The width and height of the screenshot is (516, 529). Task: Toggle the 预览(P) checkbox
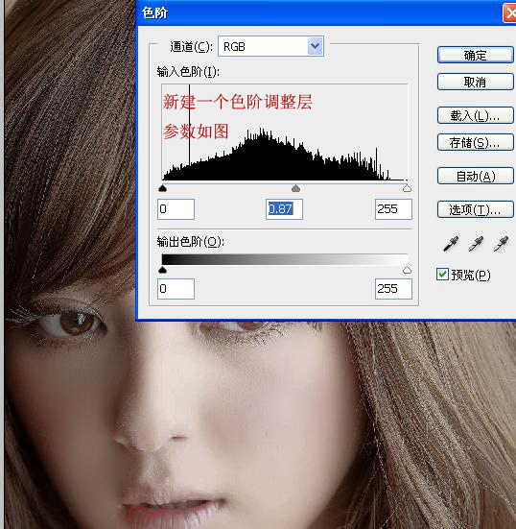point(442,275)
